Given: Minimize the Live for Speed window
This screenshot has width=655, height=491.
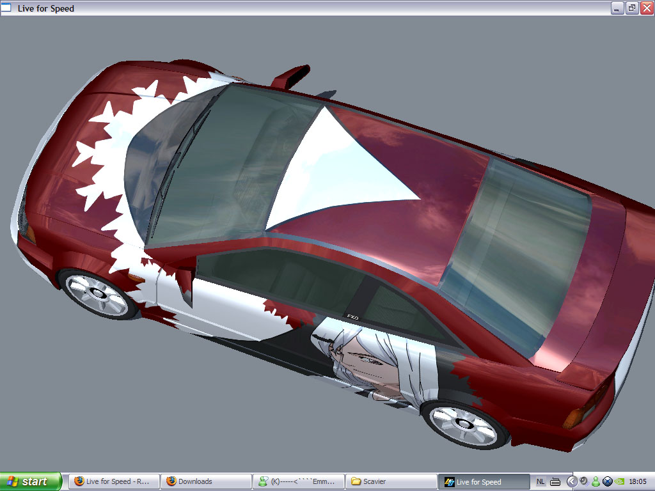Looking at the screenshot, I should 617,8.
